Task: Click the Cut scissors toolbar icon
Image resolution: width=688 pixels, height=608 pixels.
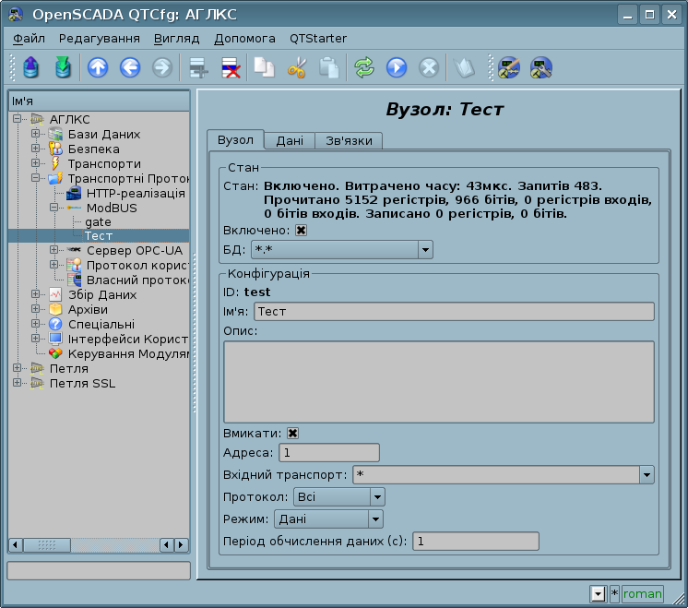Action: click(x=297, y=67)
